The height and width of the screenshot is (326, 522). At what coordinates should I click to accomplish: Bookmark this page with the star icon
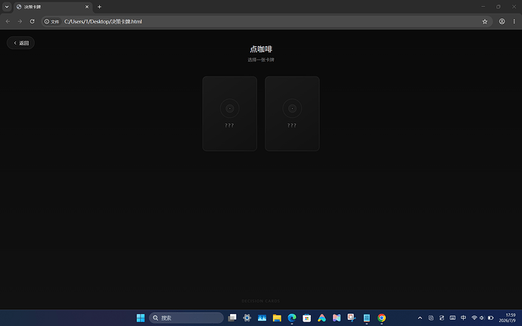tap(485, 21)
